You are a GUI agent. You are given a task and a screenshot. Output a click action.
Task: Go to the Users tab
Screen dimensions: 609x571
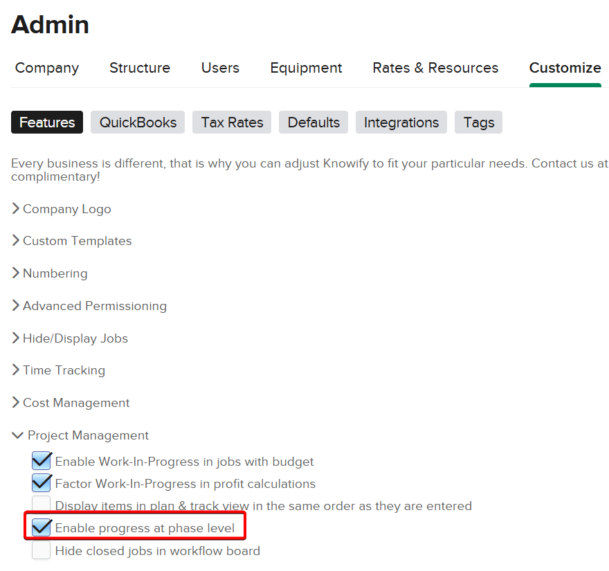pos(220,68)
